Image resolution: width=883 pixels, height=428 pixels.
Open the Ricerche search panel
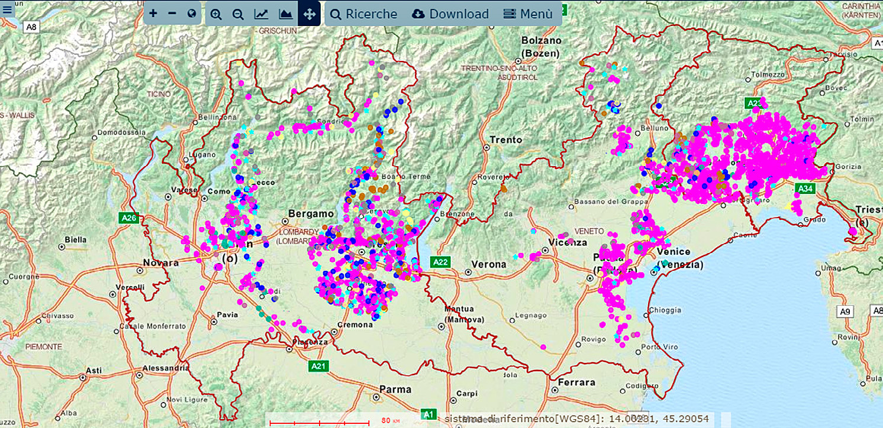tap(364, 14)
